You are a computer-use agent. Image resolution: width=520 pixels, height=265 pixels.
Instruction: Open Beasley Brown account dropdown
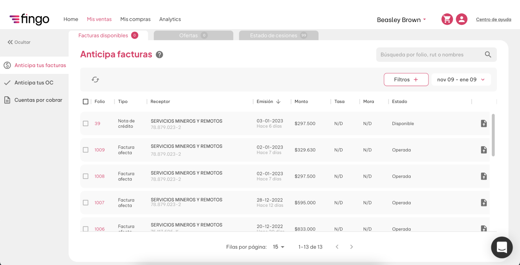(x=401, y=20)
